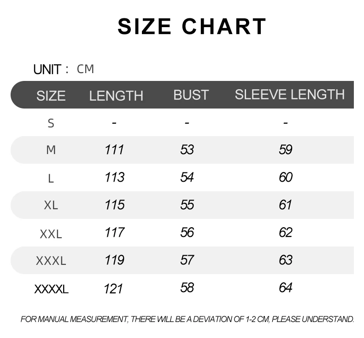
Task: Select the XXXL size row label
Action: pyautogui.click(x=51, y=261)
